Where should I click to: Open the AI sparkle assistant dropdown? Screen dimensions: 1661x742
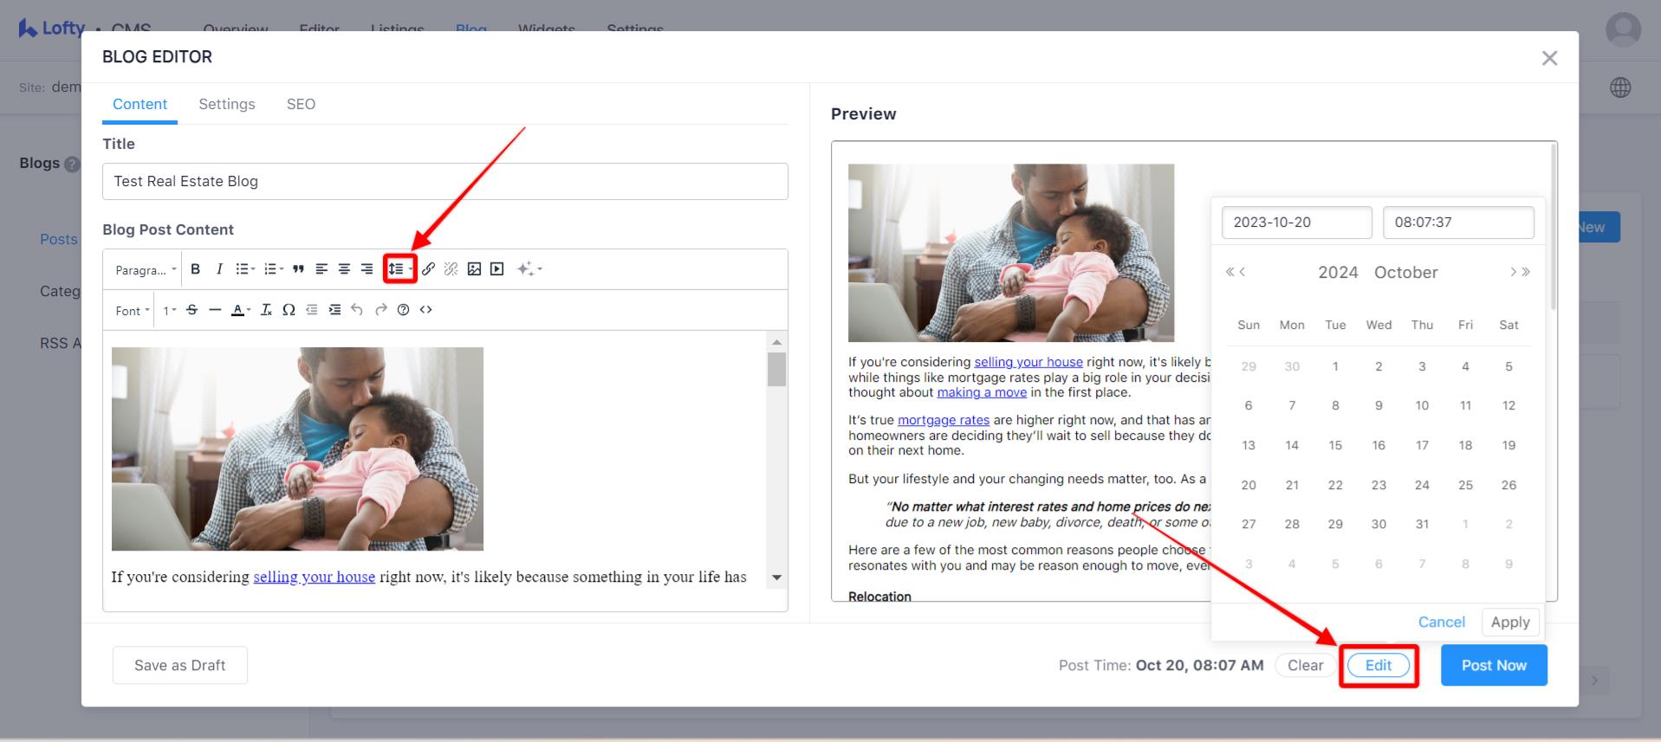(x=529, y=269)
